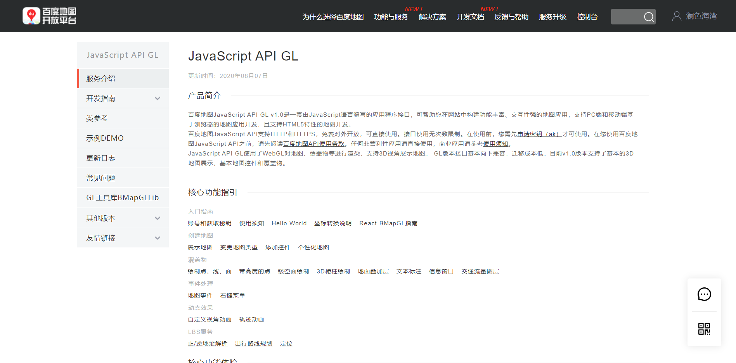Select 示例DEMO in the sidebar
This screenshot has height=363, width=736.
coord(104,138)
